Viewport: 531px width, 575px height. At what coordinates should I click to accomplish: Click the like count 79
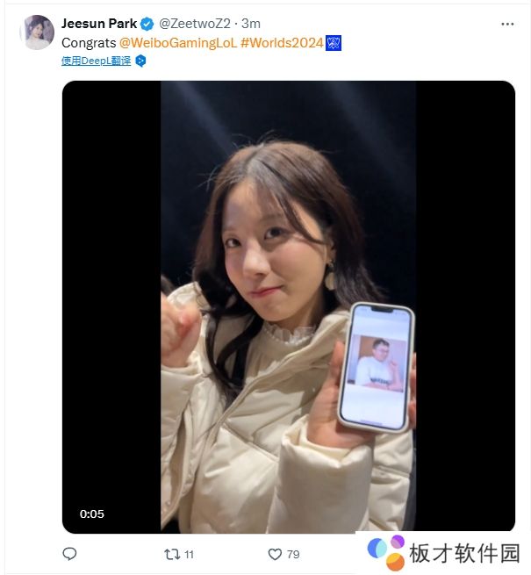tap(293, 554)
